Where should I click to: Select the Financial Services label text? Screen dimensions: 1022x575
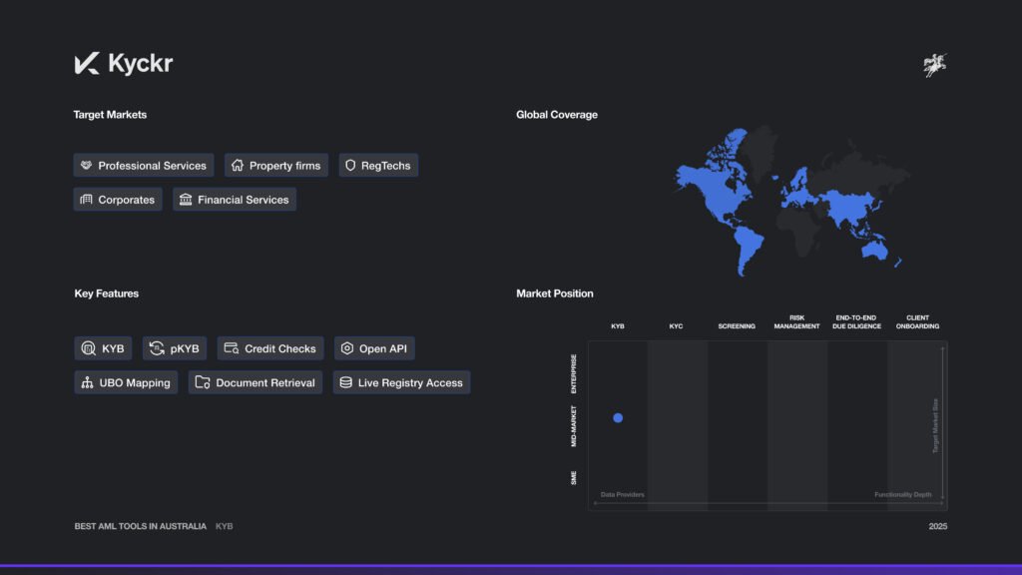(x=244, y=200)
